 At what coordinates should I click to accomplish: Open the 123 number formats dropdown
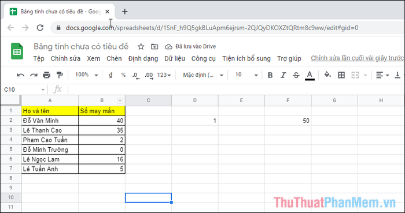[x=164, y=75]
